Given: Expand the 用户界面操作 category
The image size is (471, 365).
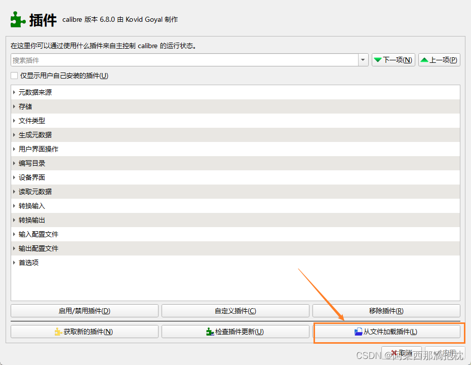Looking at the screenshot, I should tap(14, 149).
